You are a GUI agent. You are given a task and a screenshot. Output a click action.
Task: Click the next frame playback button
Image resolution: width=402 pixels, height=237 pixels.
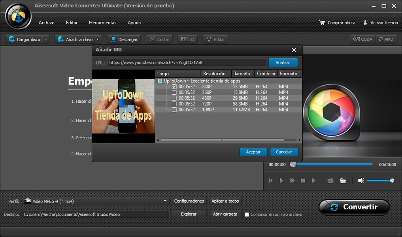[313, 181]
